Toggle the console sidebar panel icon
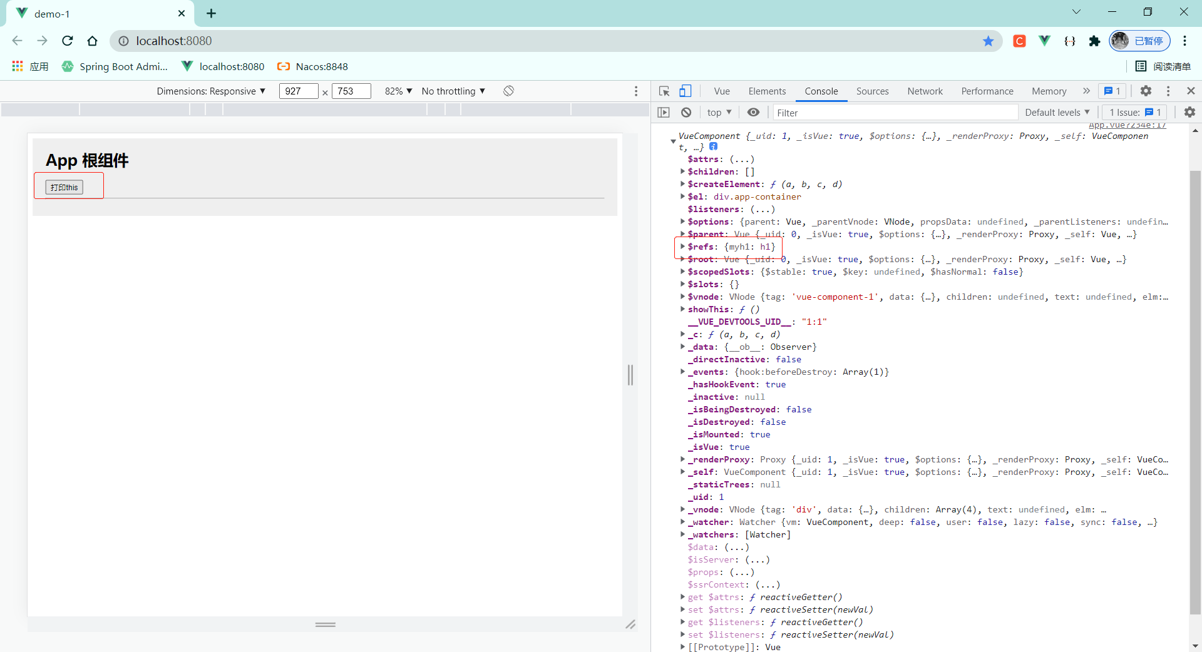This screenshot has width=1202, height=652. pos(664,113)
